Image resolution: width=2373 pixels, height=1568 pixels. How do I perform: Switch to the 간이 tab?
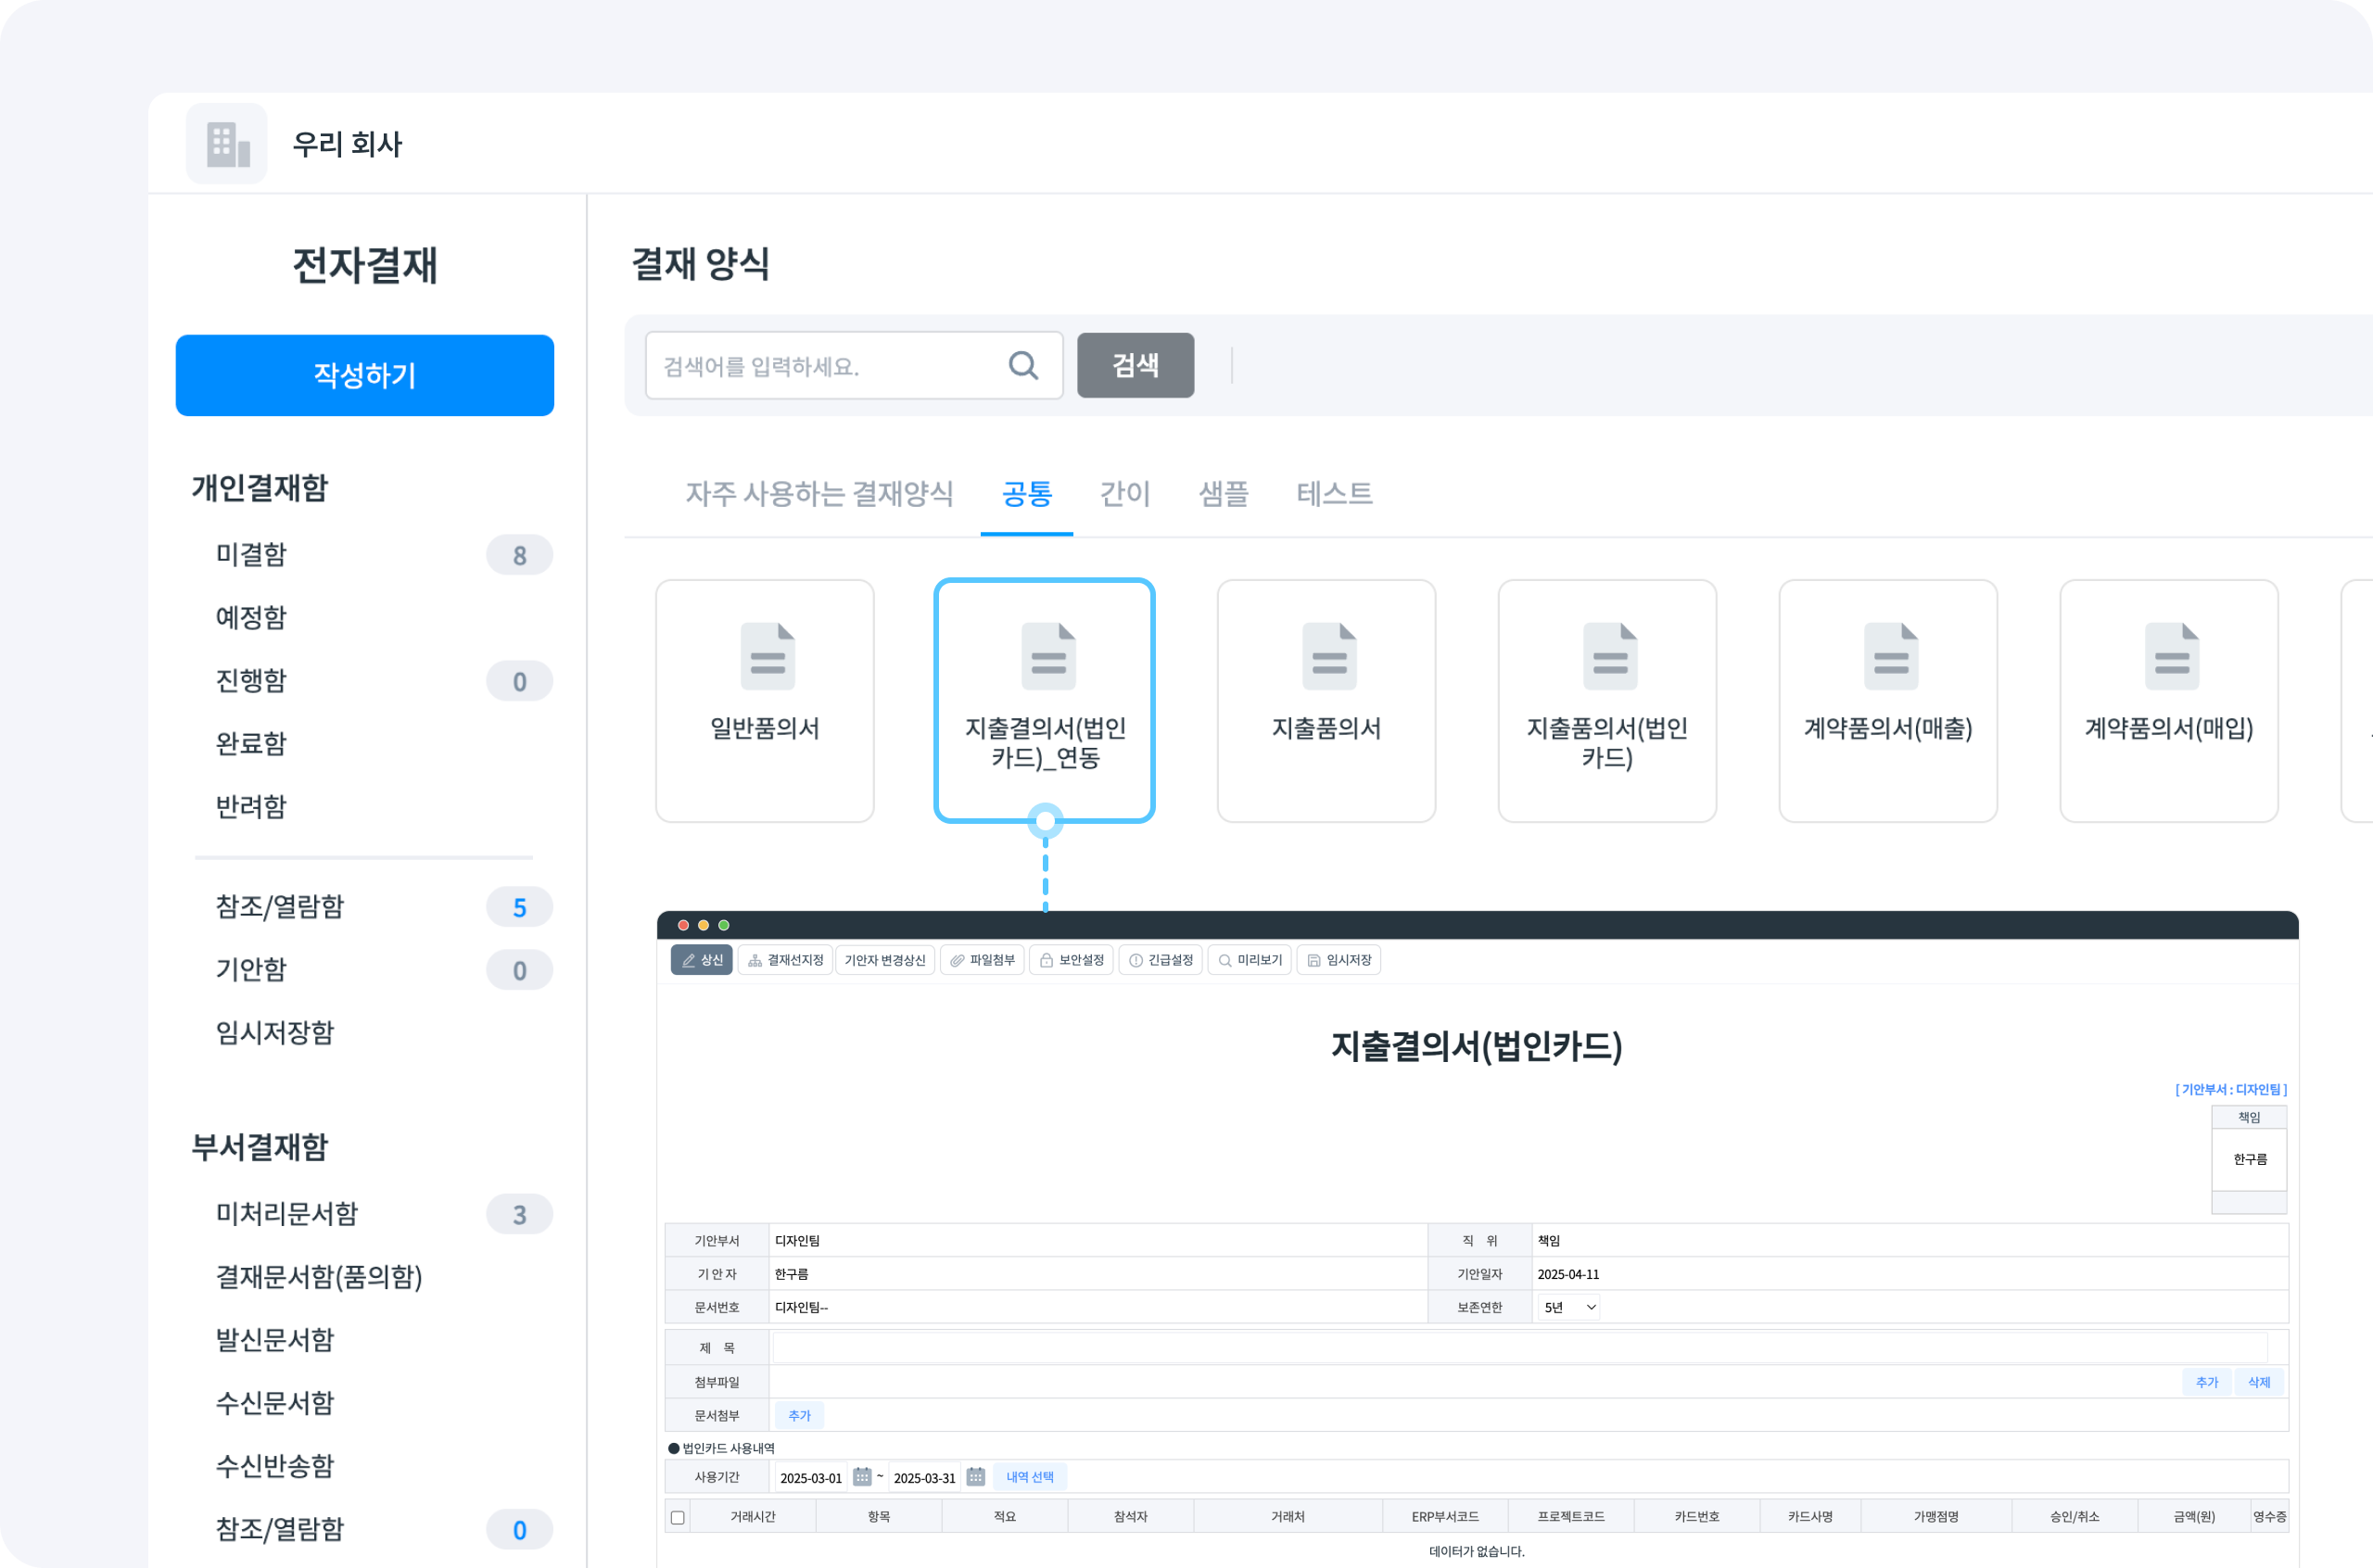(x=1125, y=494)
